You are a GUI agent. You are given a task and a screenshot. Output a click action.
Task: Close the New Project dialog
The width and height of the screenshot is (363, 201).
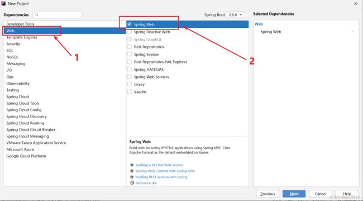[356, 4]
